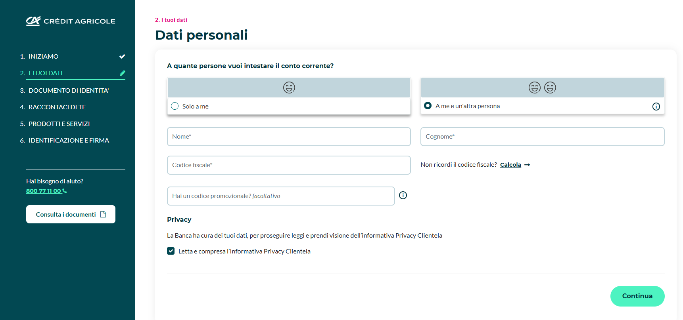
Task: Focus the Nome input field
Action: (289, 137)
